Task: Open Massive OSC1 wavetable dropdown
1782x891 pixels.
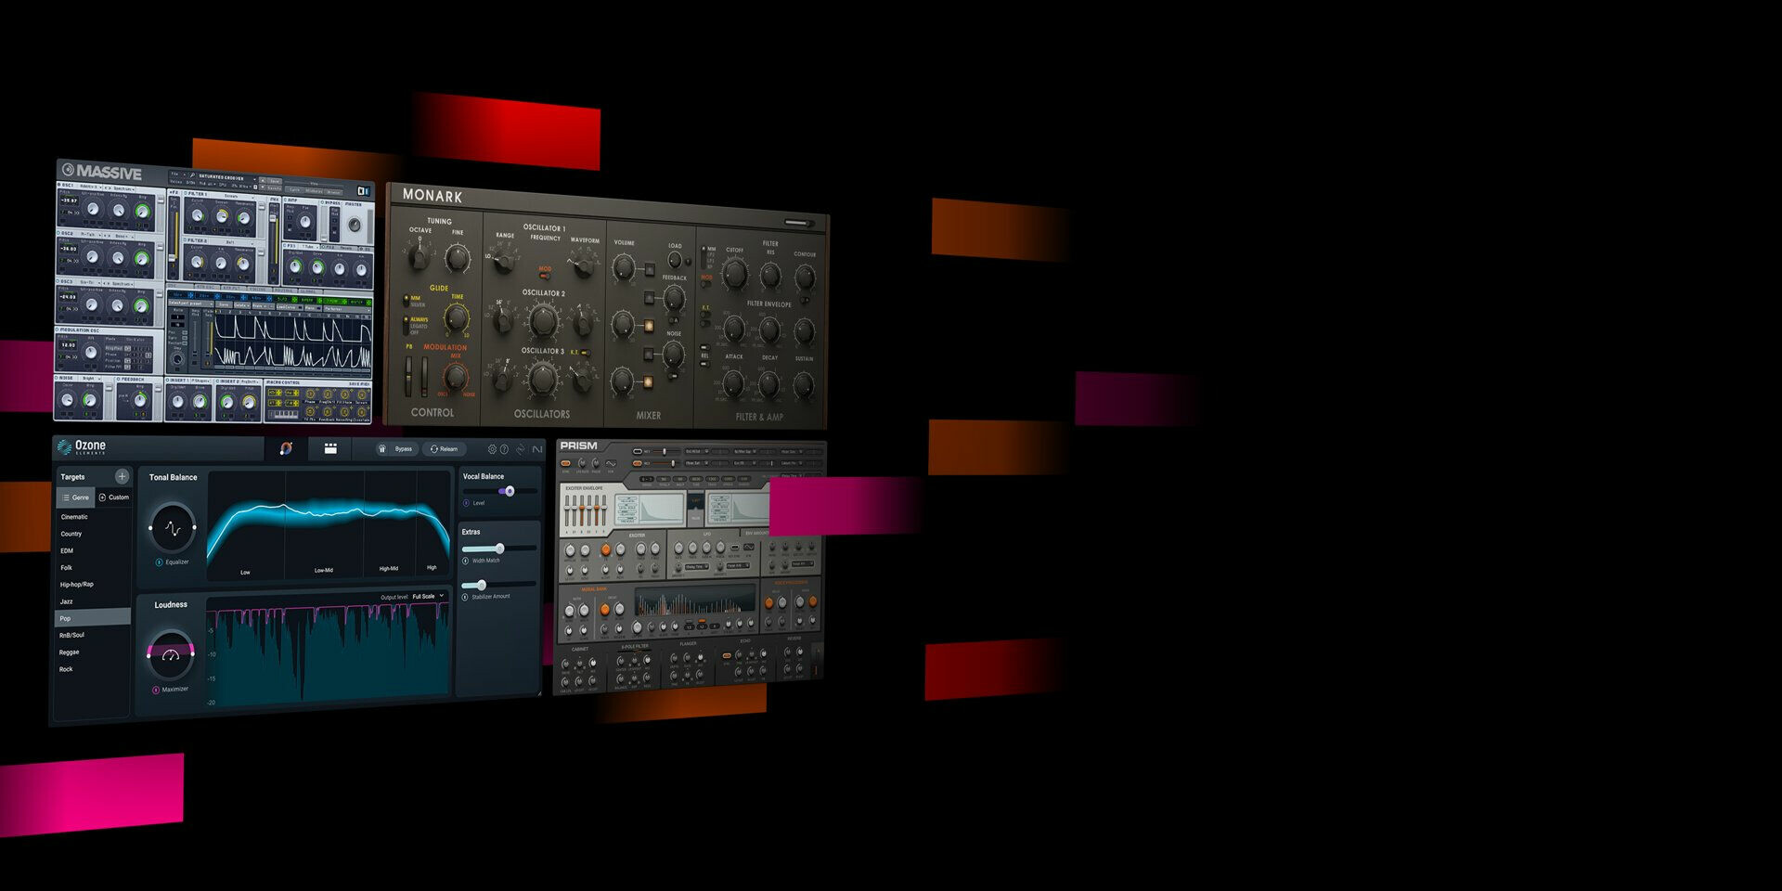Action: pyautogui.click(x=90, y=187)
